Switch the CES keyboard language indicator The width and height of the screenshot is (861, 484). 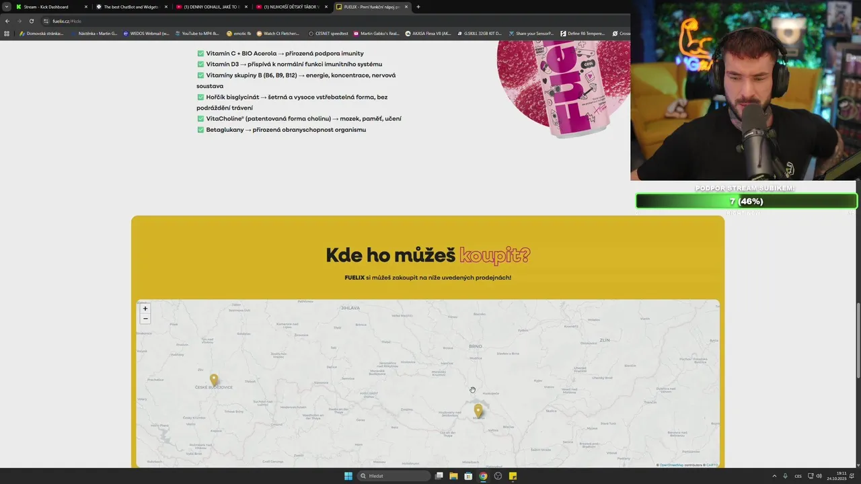point(798,476)
